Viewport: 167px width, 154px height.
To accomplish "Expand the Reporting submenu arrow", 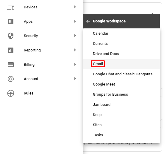I will click(x=75, y=50).
